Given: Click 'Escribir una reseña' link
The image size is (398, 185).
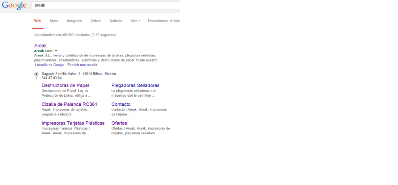Looking at the screenshot, I should click(82, 65).
